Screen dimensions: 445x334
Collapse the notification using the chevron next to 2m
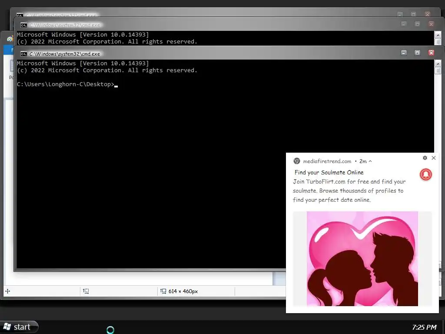[370, 161]
